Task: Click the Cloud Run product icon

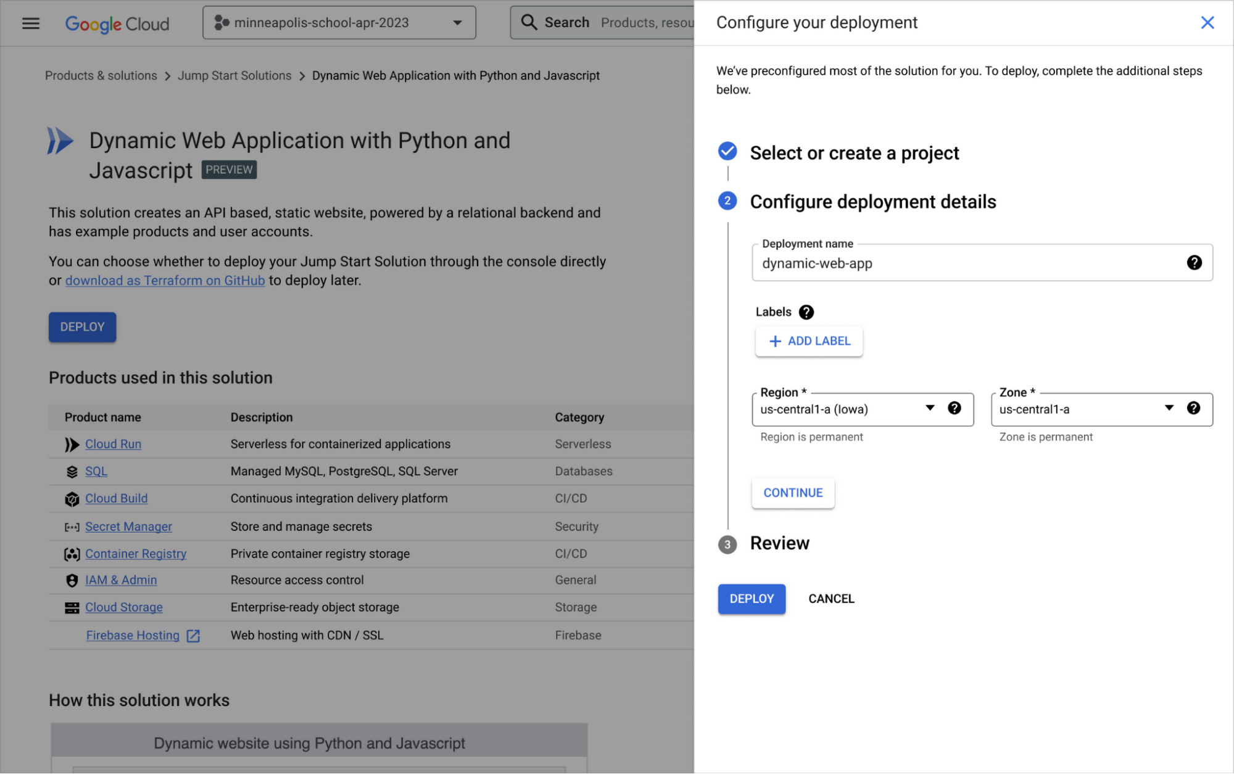Action: (x=70, y=443)
